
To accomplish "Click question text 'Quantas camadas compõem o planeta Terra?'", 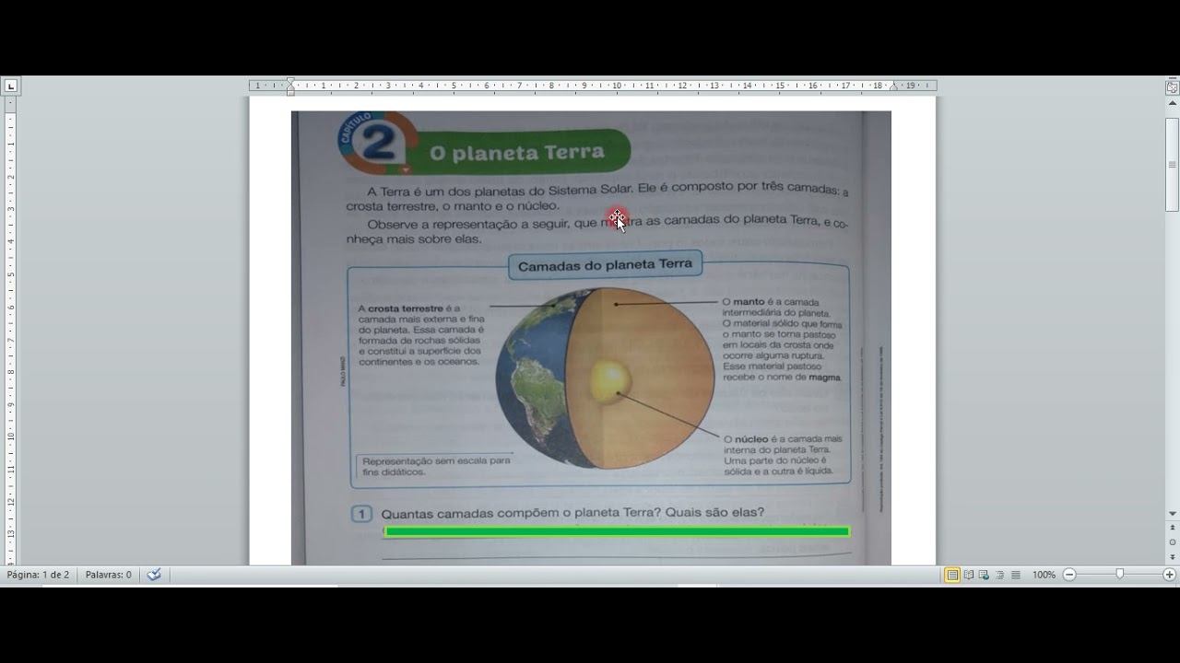I will (521, 513).
